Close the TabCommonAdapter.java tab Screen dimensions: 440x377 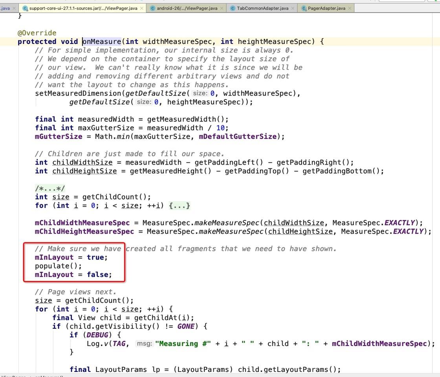(293, 8)
